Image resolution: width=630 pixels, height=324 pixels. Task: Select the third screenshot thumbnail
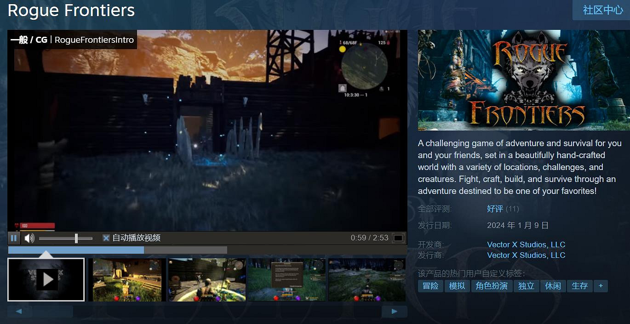[x=207, y=279]
